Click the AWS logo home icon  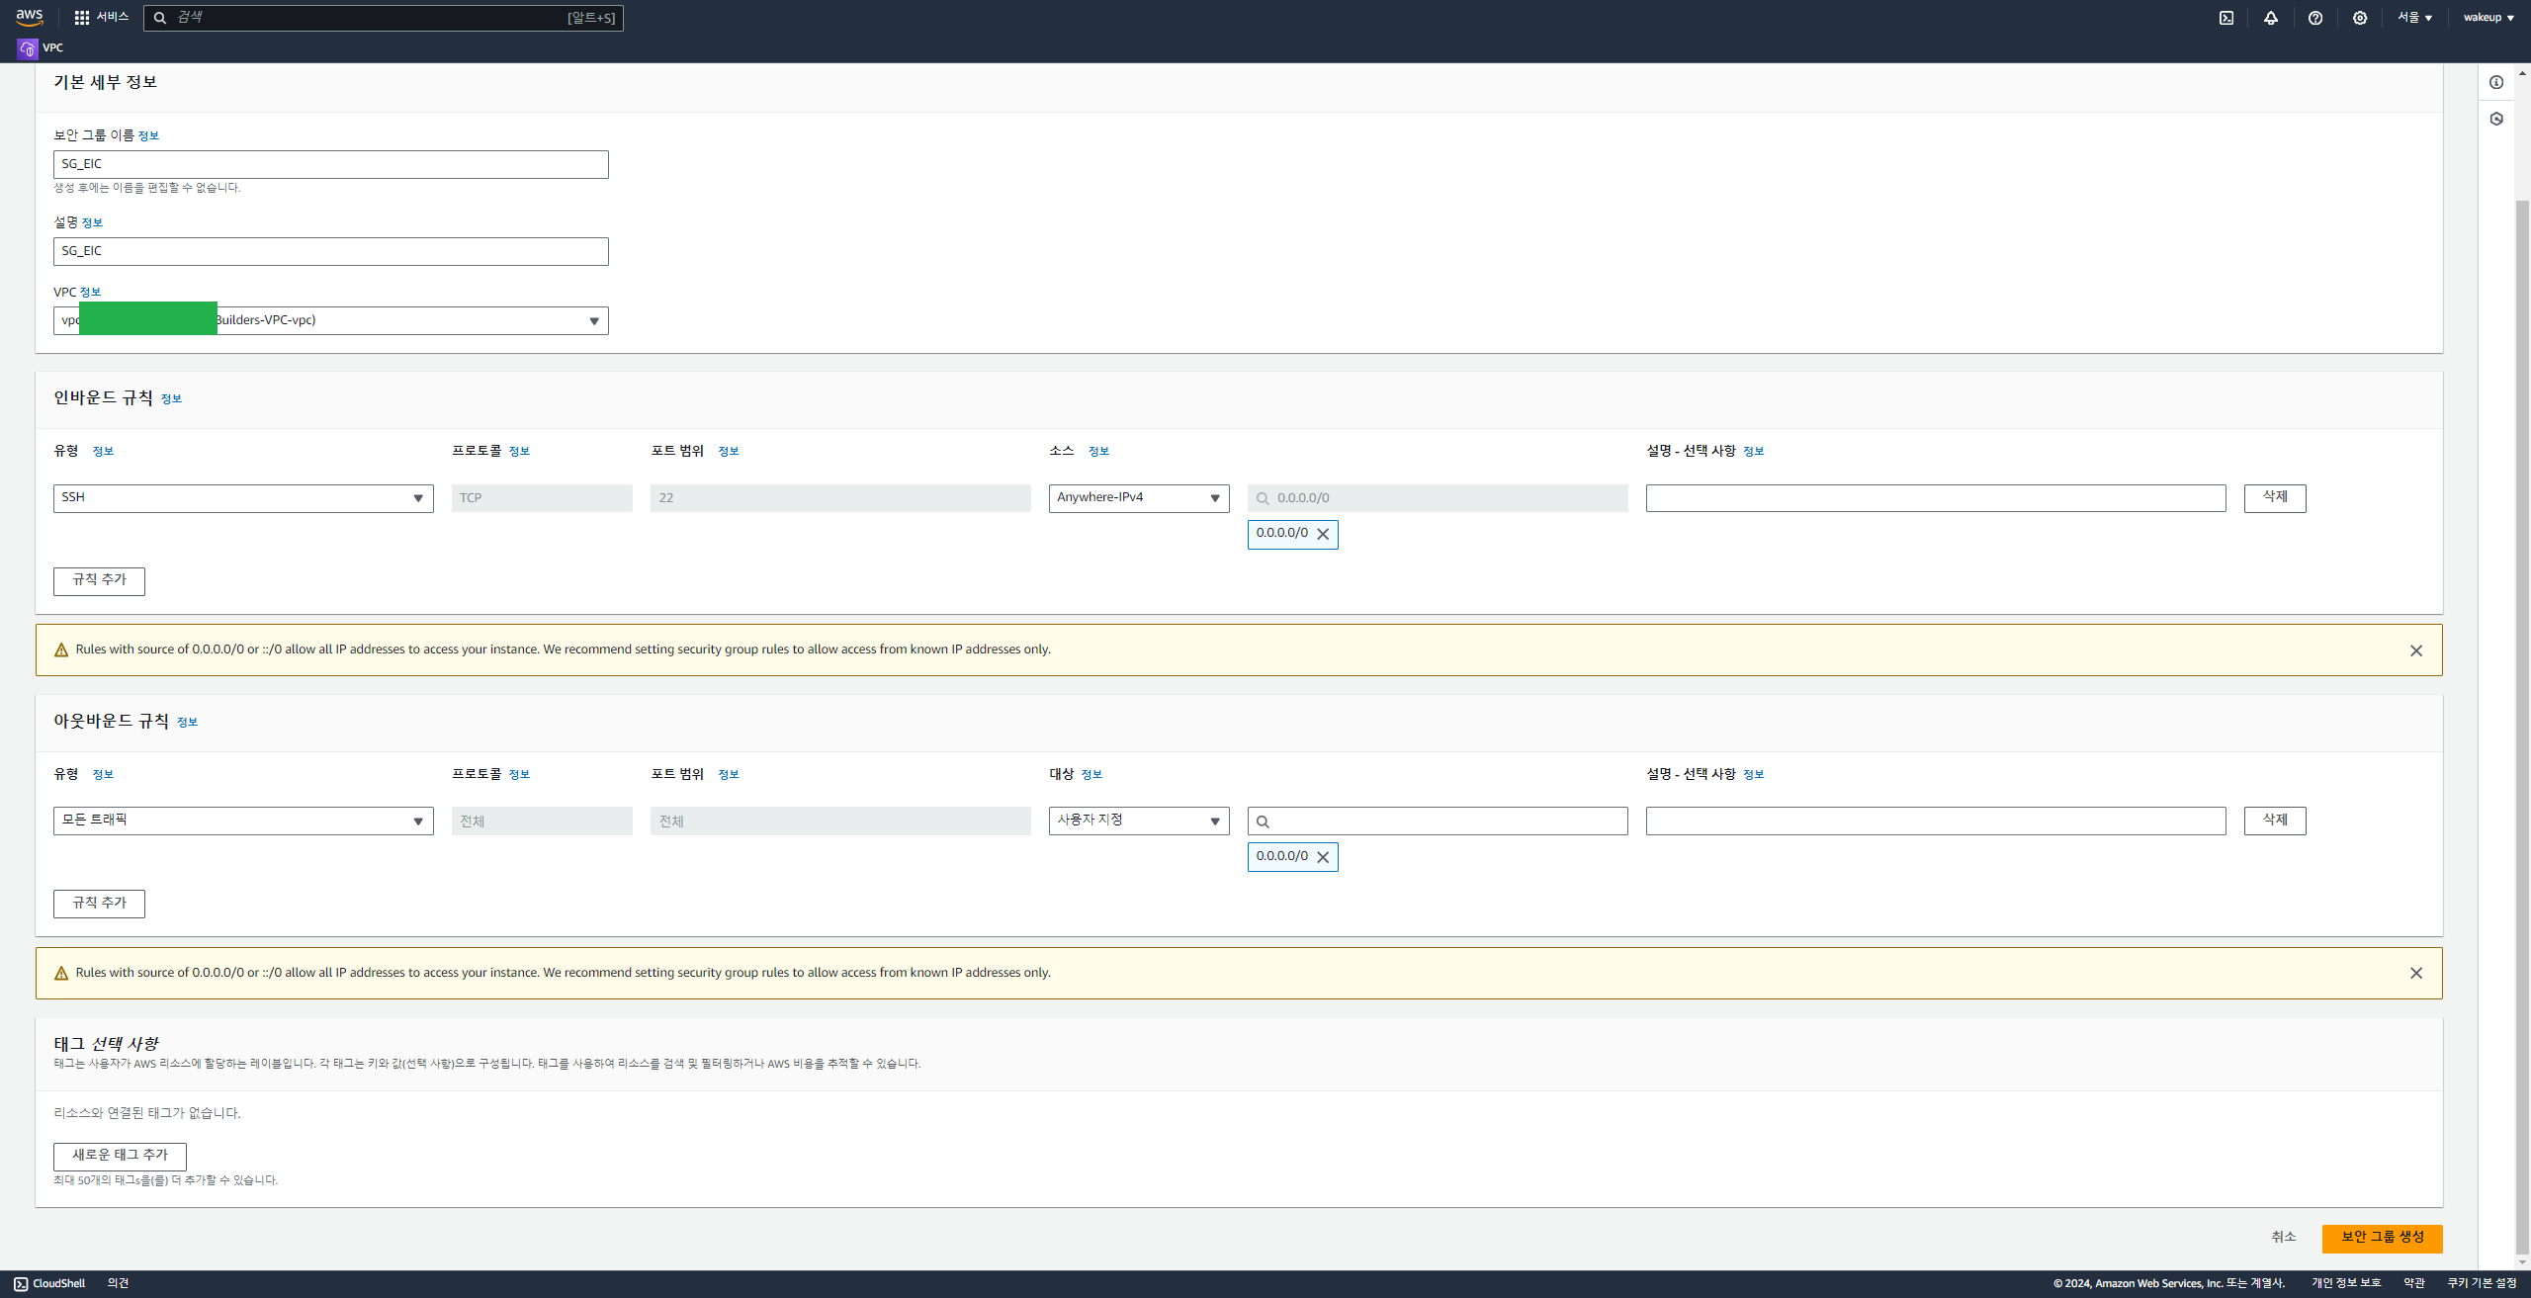30,17
